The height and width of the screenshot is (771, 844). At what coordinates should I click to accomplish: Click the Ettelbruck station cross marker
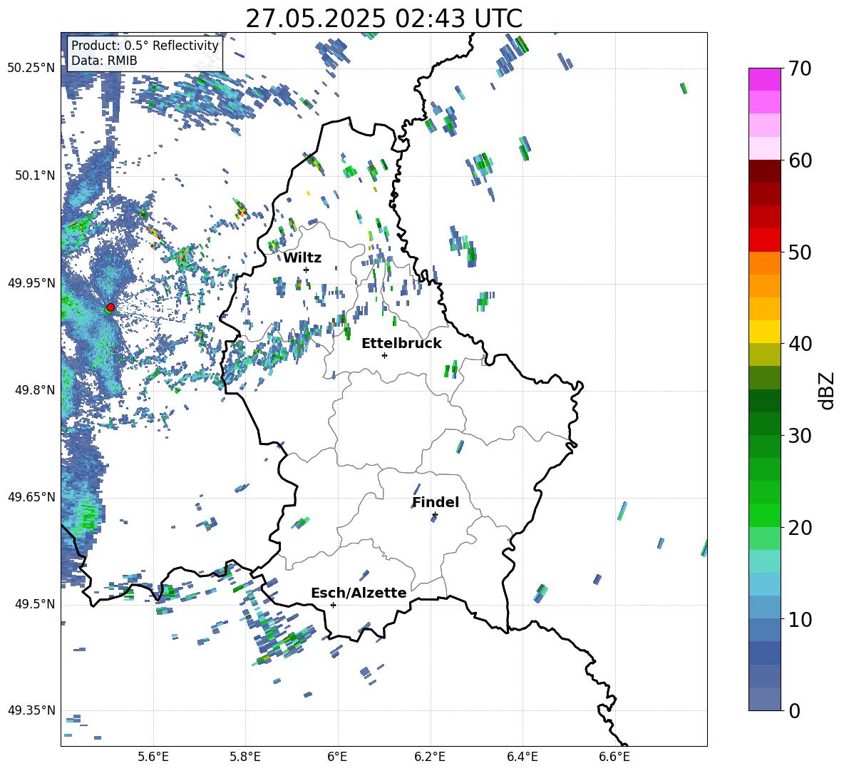[384, 355]
